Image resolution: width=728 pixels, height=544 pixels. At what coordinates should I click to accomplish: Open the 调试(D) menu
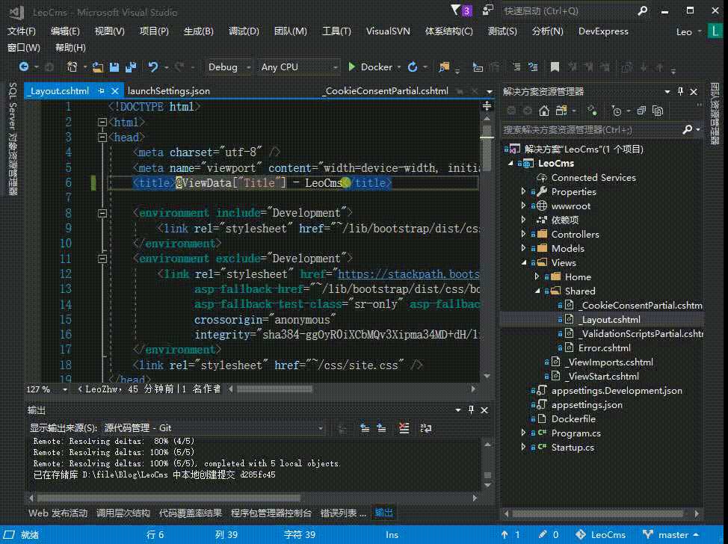[244, 31]
